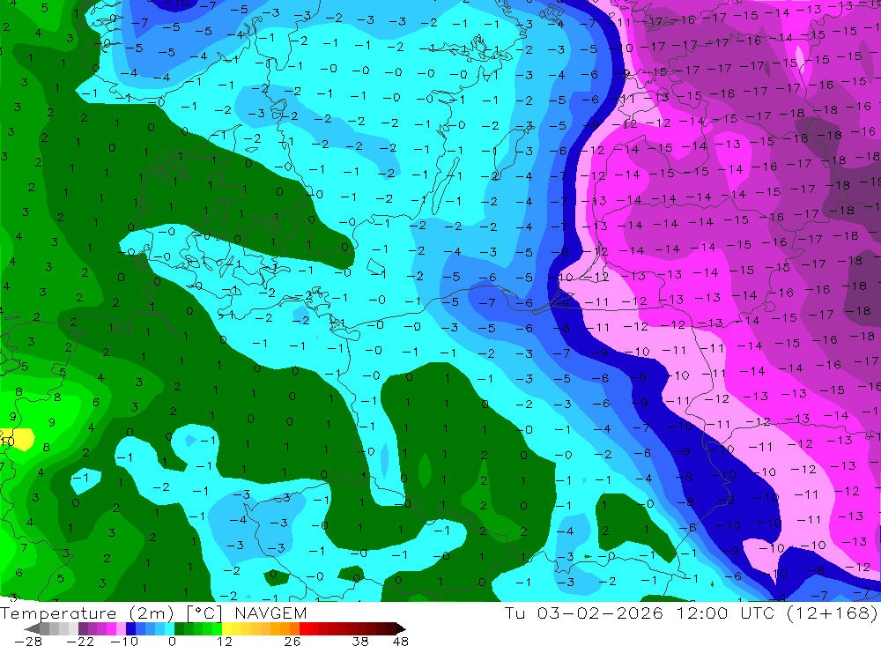881x646 pixels.
Task: Click the 'Temperature (2m)' title text
Action: tap(86, 613)
